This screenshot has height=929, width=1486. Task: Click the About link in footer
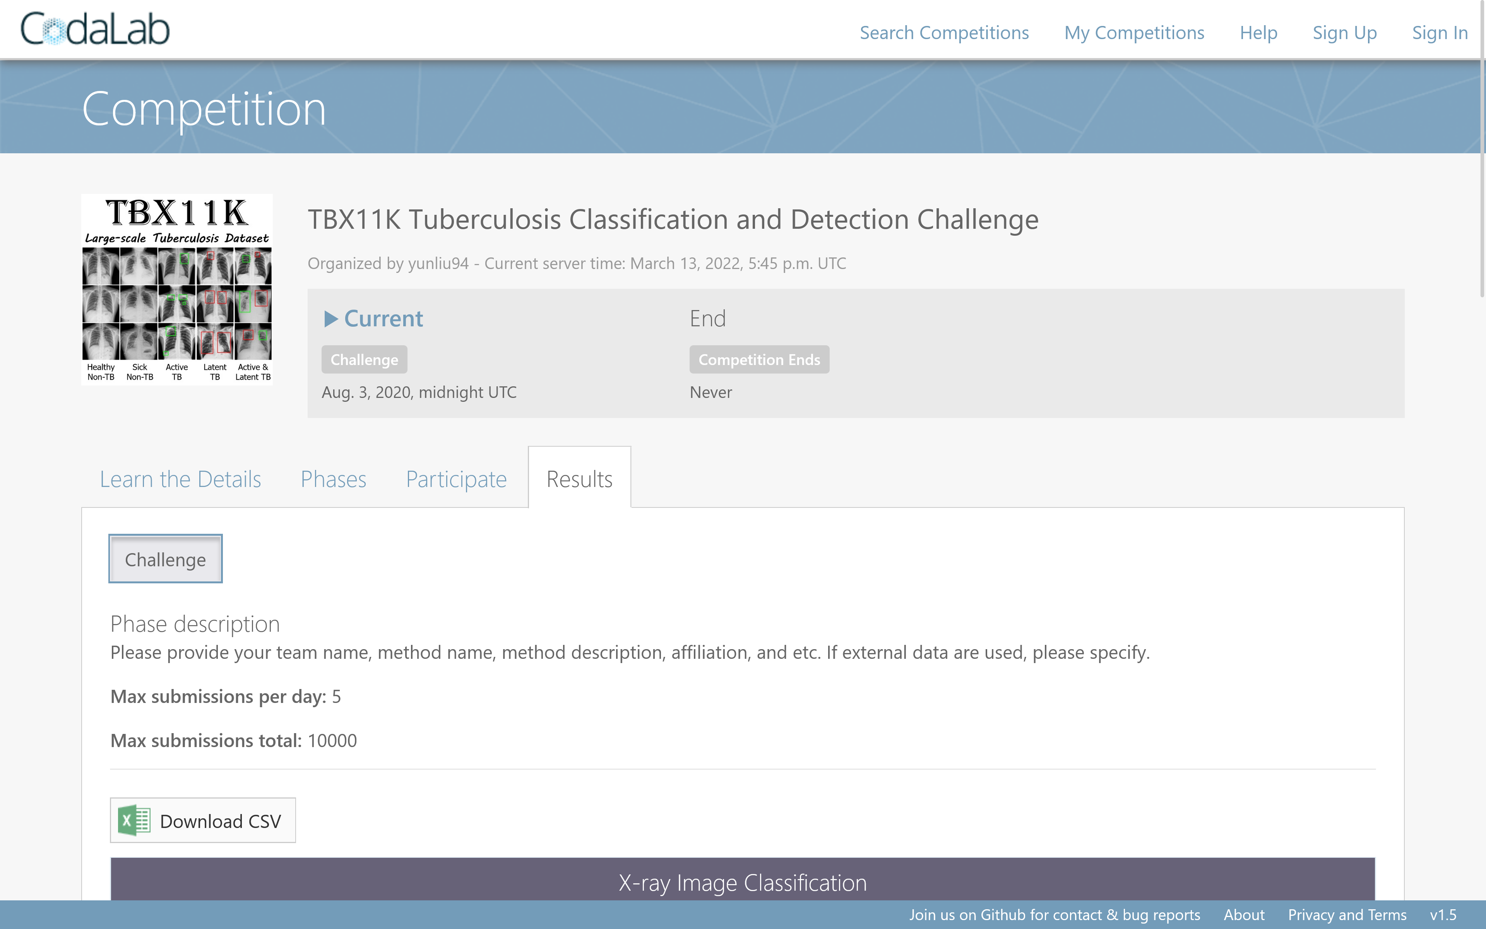coord(1244,915)
